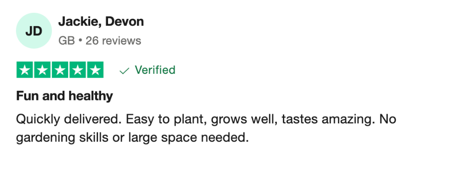Click the first green rating star
Screen dimensions: 465x184
pos(25,70)
